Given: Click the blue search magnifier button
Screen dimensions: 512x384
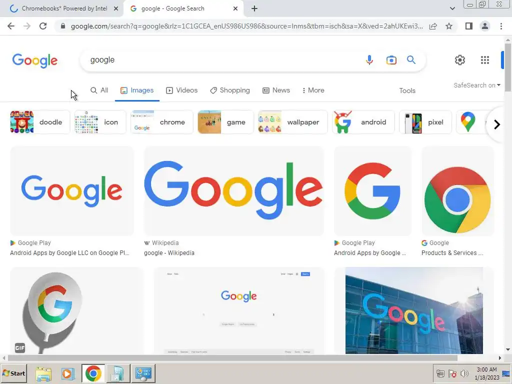Looking at the screenshot, I should click(x=411, y=60).
